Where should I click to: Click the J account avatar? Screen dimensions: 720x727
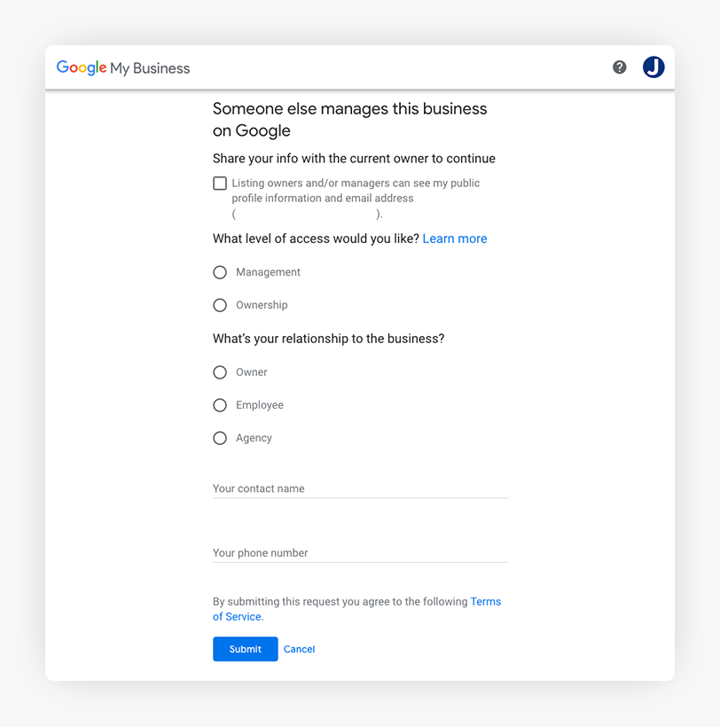click(653, 67)
